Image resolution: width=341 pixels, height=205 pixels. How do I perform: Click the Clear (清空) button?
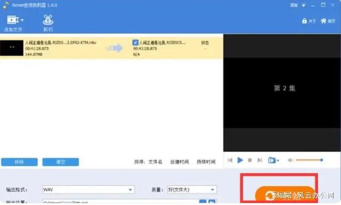(60, 162)
